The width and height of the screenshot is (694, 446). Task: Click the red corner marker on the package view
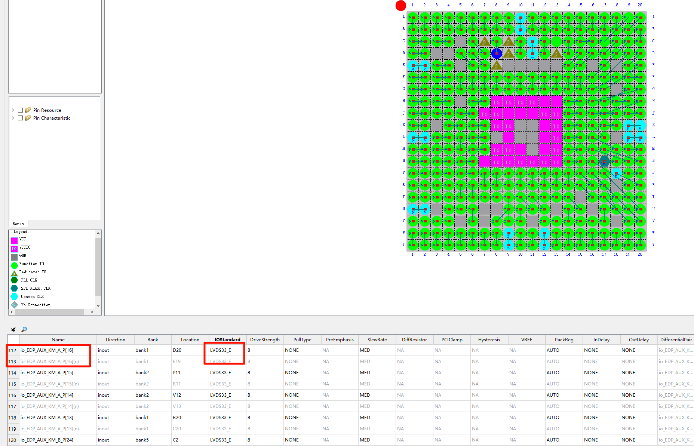tap(401, 6)
